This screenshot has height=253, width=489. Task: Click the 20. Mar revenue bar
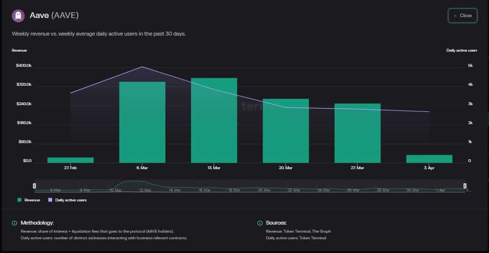tap(286, 131)
